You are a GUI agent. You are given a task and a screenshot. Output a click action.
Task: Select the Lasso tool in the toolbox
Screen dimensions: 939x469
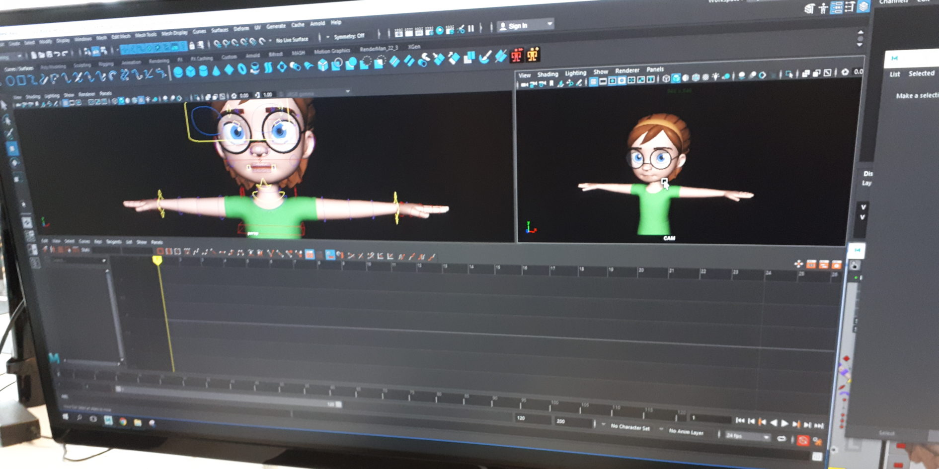[x=7, y=120]
